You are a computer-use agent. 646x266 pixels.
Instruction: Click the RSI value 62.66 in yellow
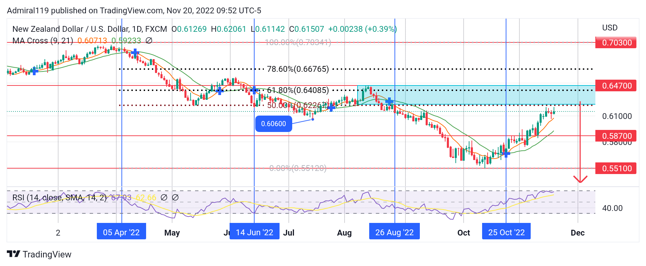click(x=146, y=198)
